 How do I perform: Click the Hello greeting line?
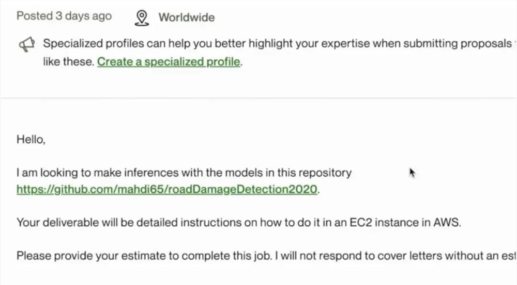pyautogui.click(x=31, y=139)
